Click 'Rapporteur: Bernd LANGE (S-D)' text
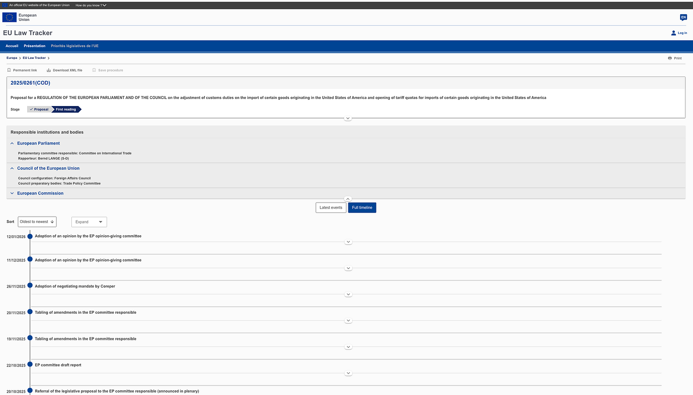This screenshot has width=693, height=395. tap(43, 158)
